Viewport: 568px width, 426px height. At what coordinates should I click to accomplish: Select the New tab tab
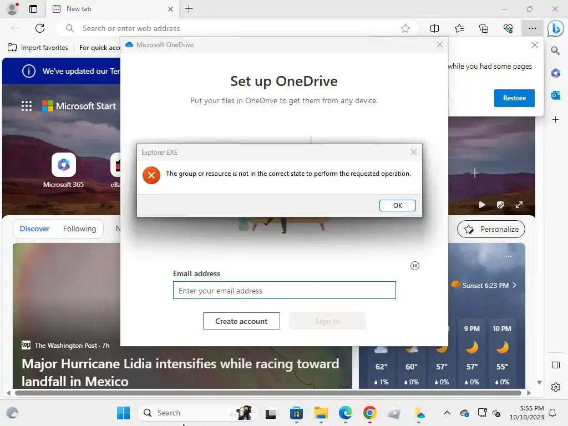pyautogui.click(x=112, y=9)
